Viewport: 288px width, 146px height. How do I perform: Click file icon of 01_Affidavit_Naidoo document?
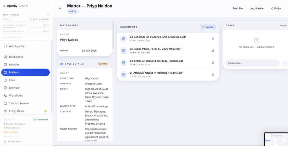(124, 75)
